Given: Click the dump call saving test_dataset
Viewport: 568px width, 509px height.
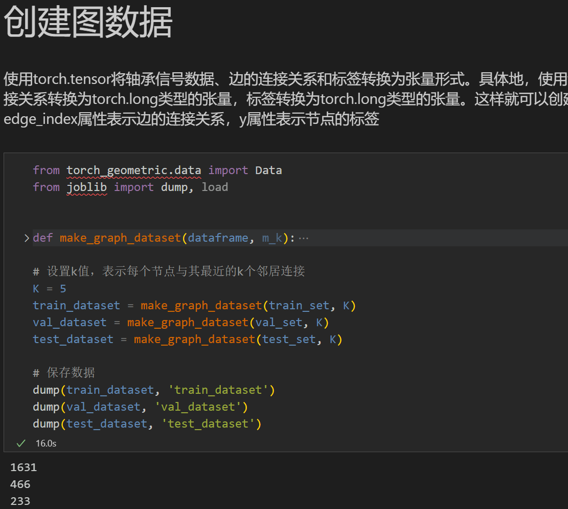Looking at the screenshot, I should click(46, 423).
